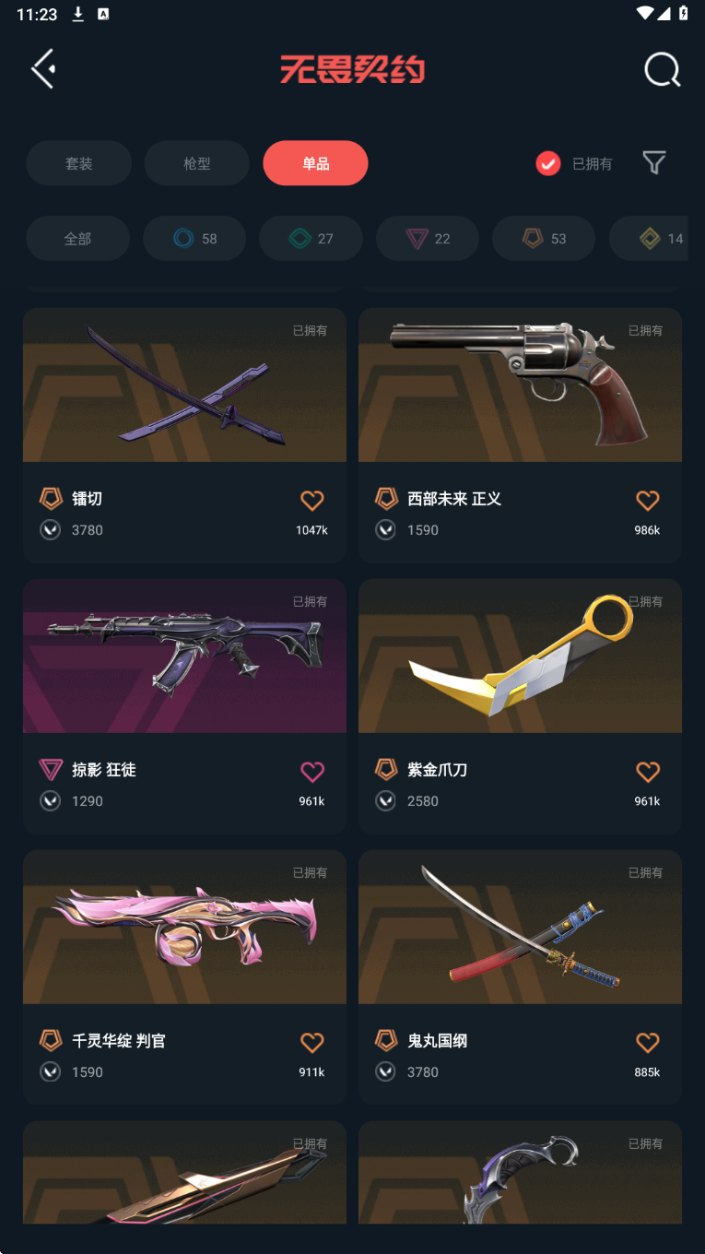Image resolution: width=705 pixels, height=1254 pixels.
Task: Tap the heart on 千灵华绽 判官
Action: click(312, 1043)
